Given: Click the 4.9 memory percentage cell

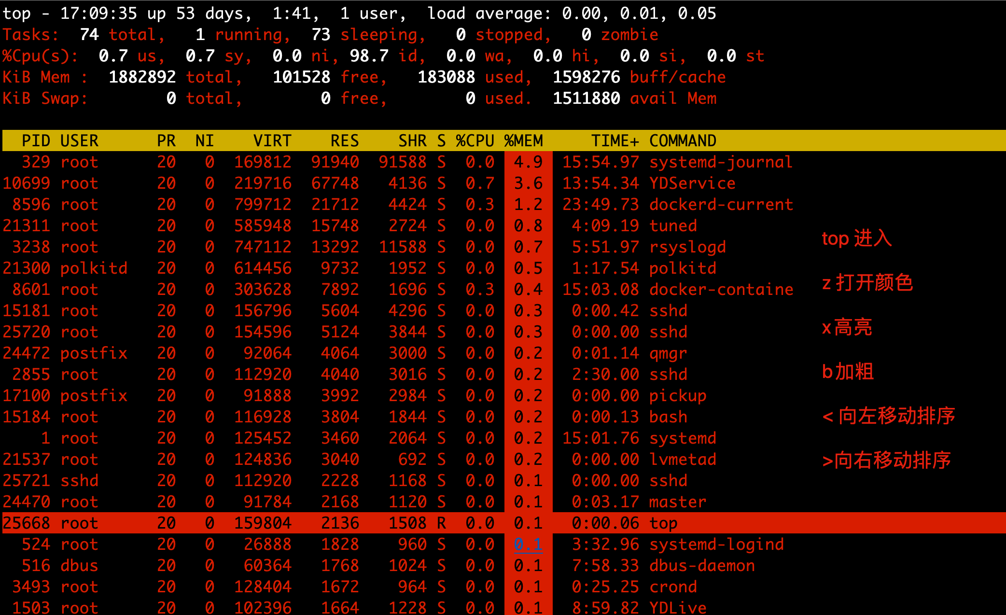Looking at the screenshot, I should coord(528,162).
